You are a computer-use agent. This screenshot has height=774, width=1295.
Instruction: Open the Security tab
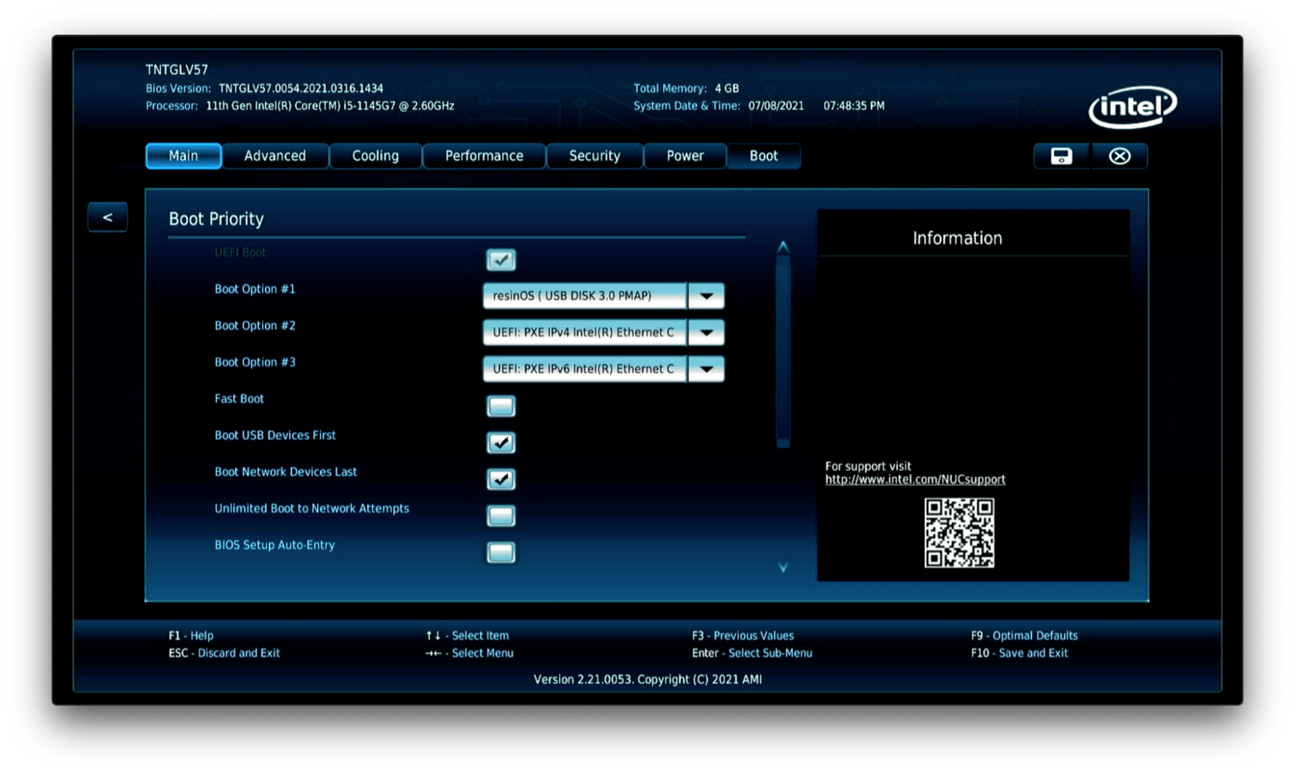pos(594,156)
